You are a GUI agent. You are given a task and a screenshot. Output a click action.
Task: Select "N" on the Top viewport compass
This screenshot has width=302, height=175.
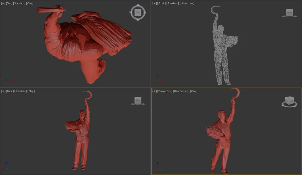(137, 5)
